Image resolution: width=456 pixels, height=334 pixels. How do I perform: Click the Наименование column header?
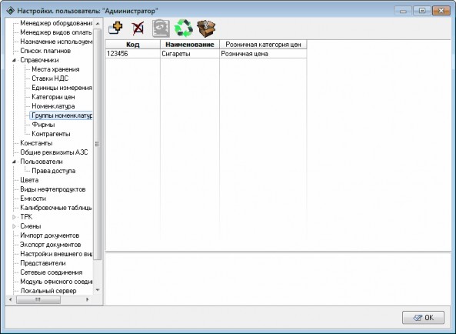[190, 45]
